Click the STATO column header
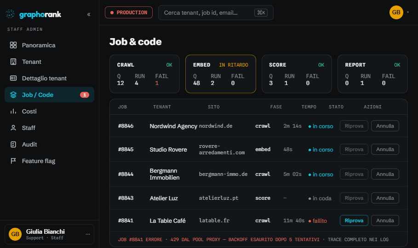The height and width of the screenshot is (248, 418). [x=336, y=107]
